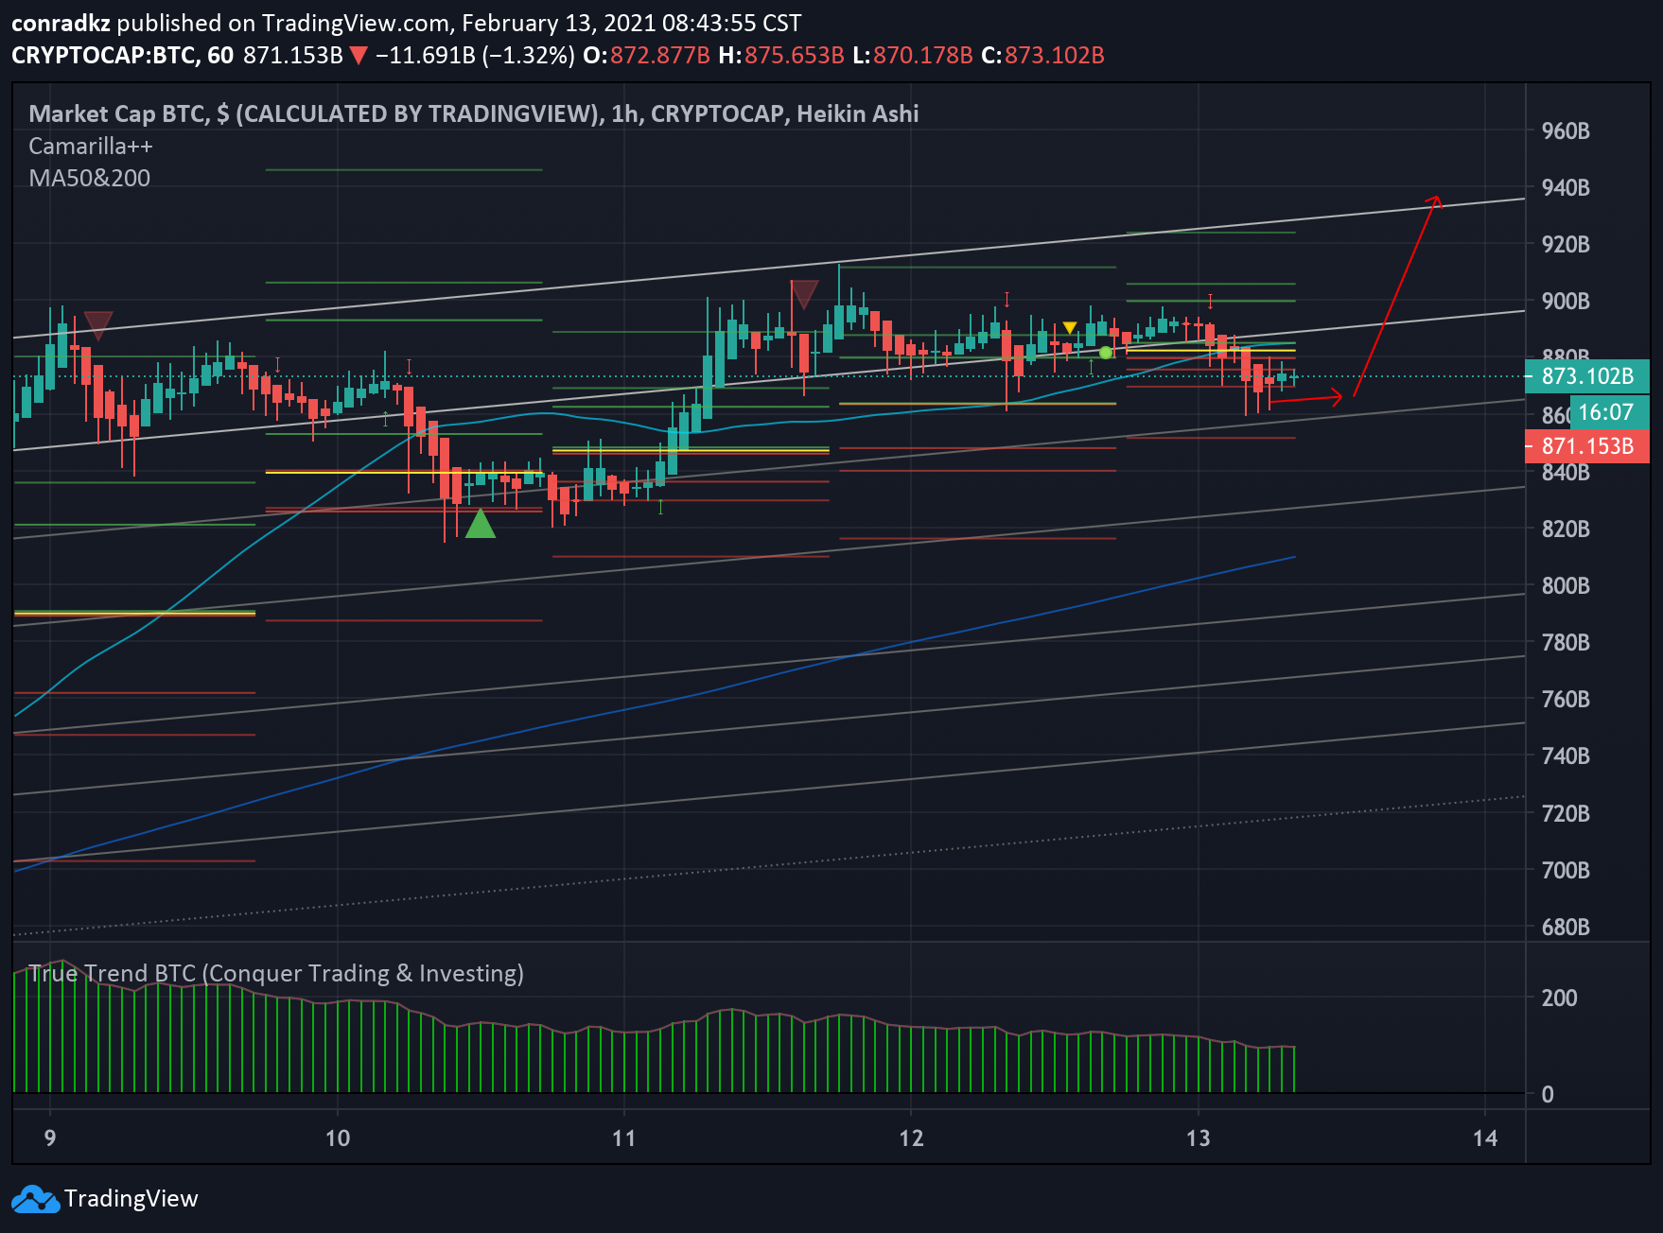Click the 940B price axis label
1663x1233 pixels.
point(1566,188)
